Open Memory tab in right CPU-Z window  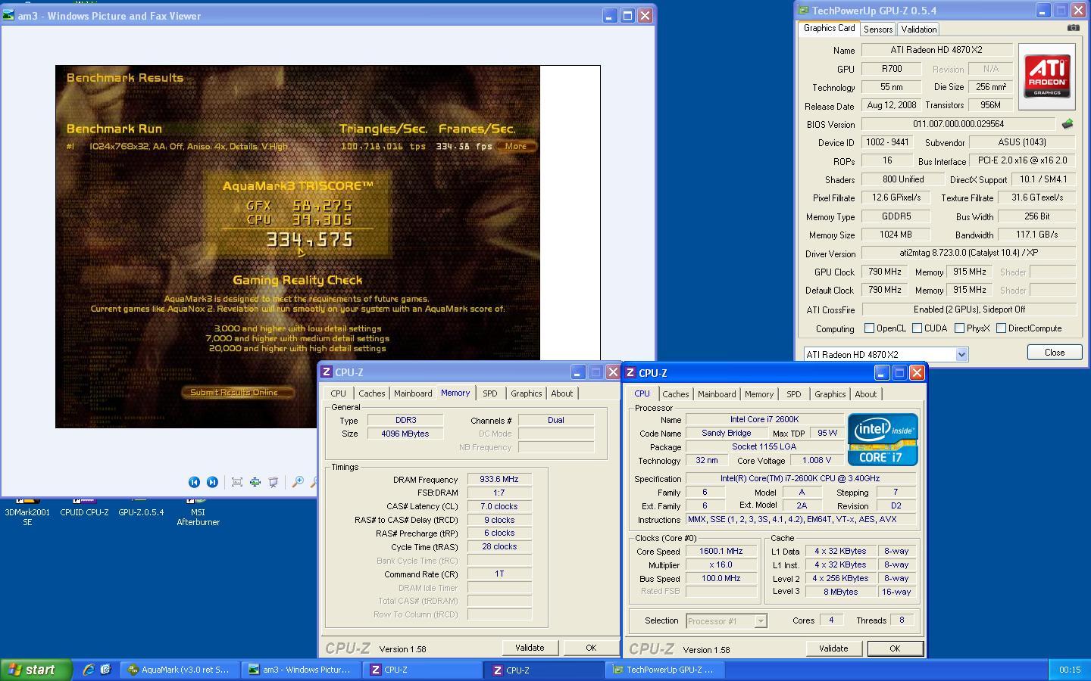point(759,394)
